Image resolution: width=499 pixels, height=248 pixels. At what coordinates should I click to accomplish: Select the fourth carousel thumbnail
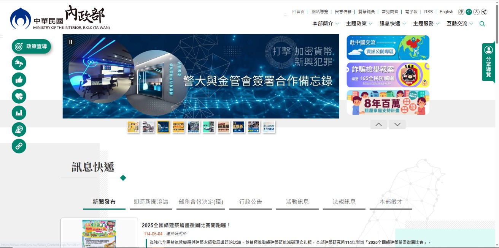[178, 127]
